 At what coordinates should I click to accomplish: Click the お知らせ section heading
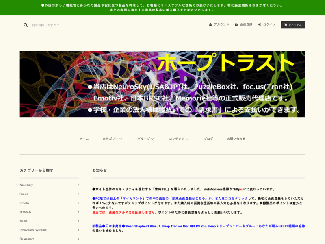pos(100,170)
